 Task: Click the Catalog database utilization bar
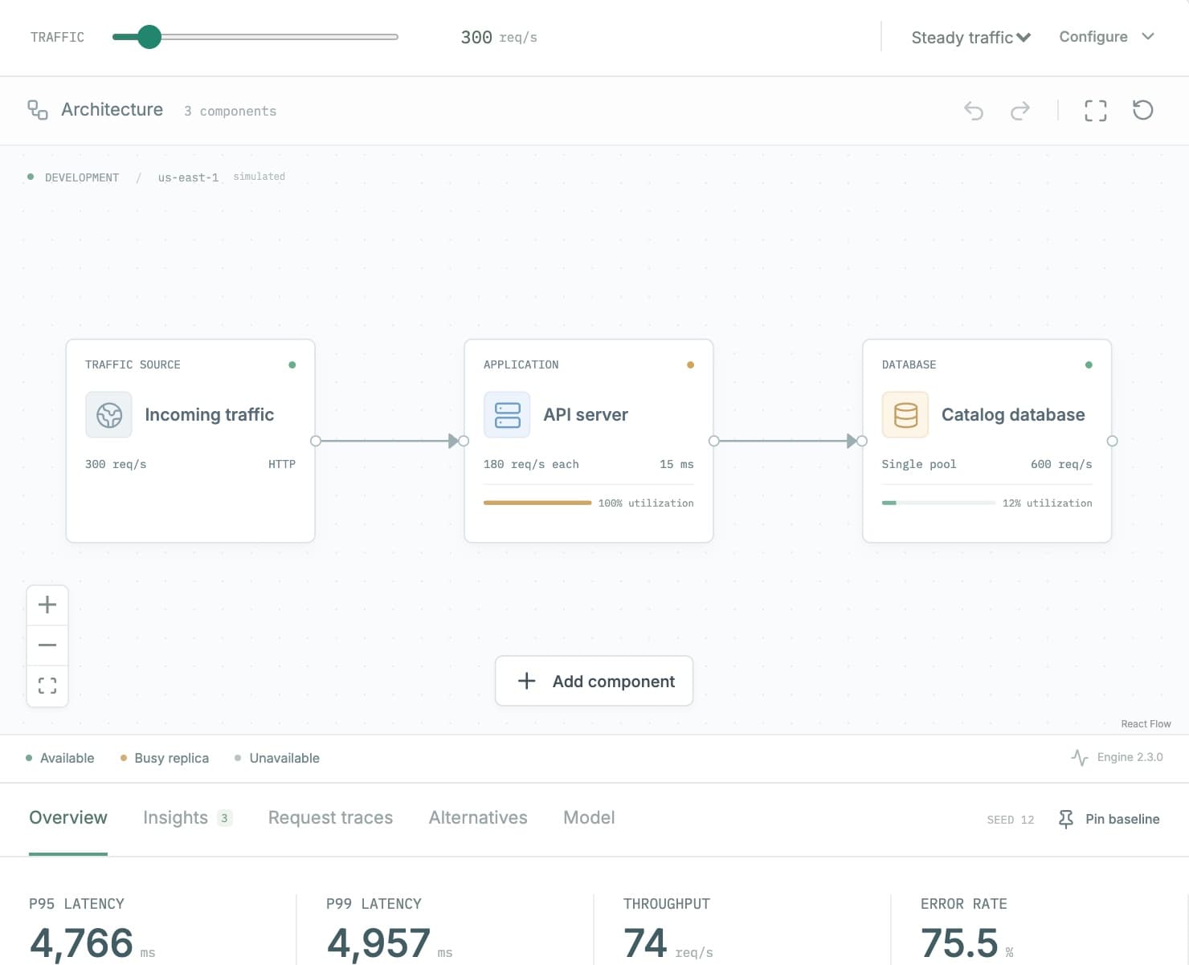[x=938, y=503]
